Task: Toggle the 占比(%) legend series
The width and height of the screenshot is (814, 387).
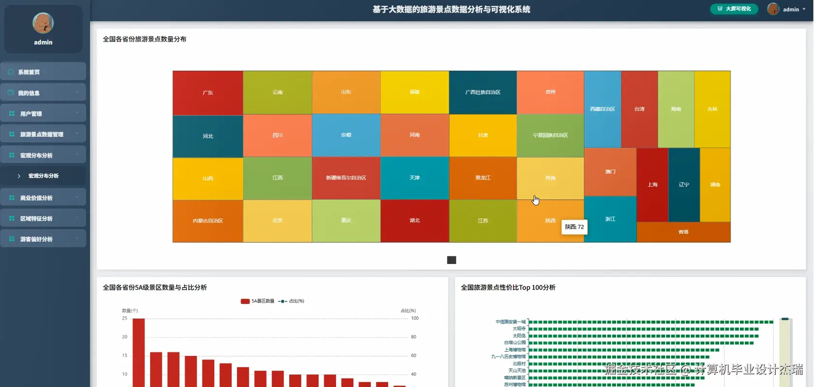Action: point(291,301)
